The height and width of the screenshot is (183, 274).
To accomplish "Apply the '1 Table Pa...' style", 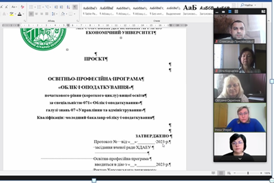I will (90, 11).
